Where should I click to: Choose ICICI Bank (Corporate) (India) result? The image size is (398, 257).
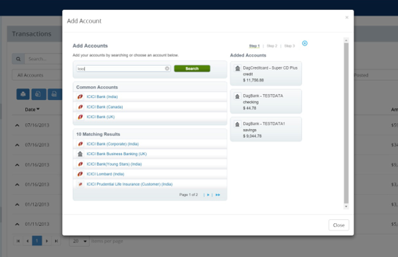click(x=113, y=144)
